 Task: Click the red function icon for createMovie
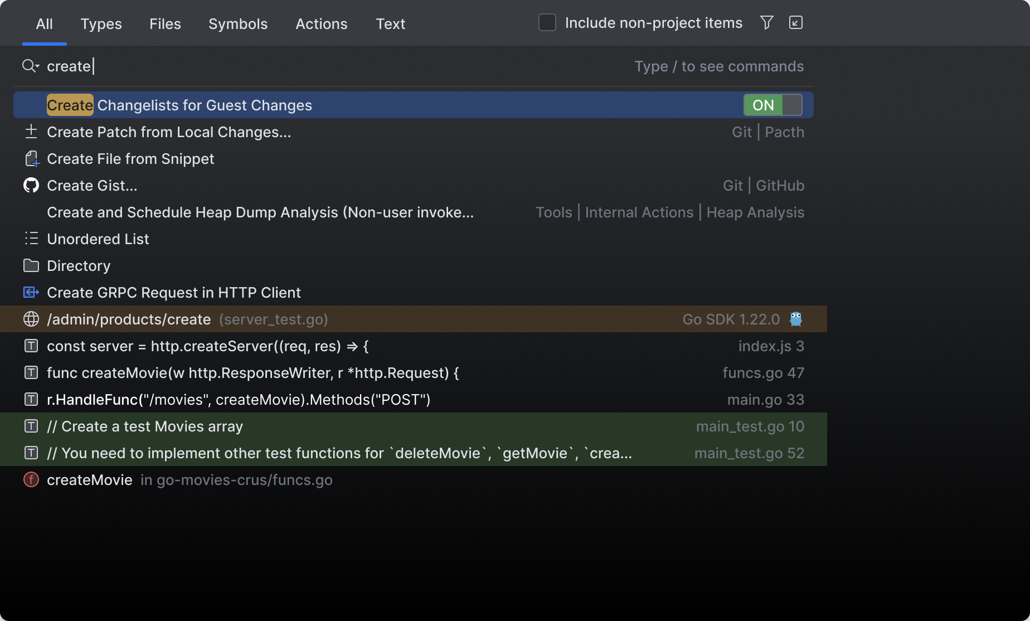pos(31,479)
